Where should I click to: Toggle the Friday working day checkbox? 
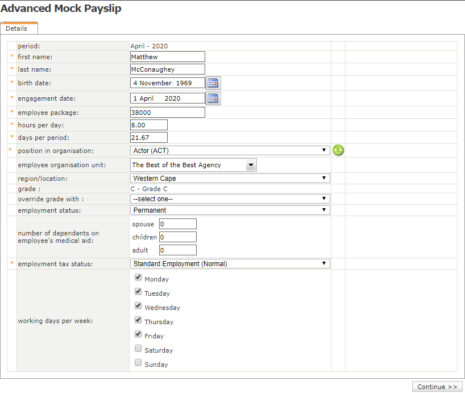[138, 334]
